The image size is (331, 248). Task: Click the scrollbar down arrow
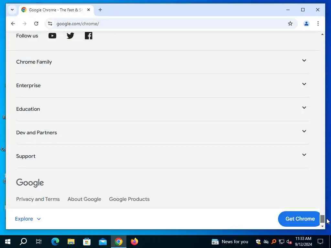(x=322, y=226)
